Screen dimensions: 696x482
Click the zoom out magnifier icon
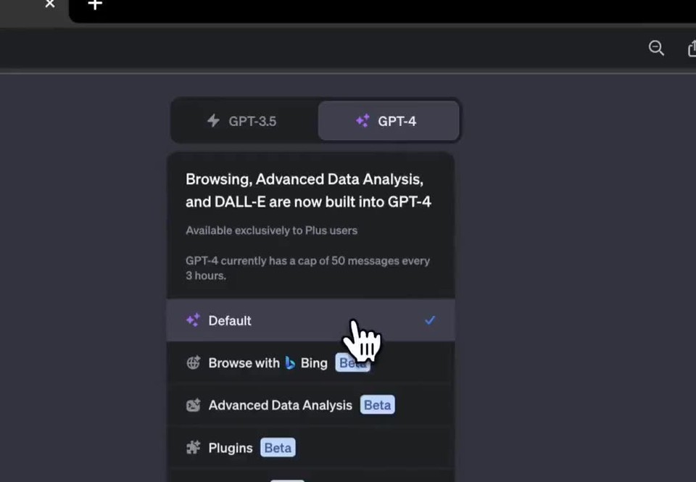pos(656,48)
